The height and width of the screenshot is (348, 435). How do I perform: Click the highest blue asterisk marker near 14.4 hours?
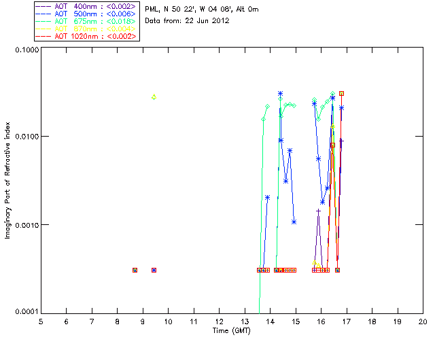[x=281, y=94]
